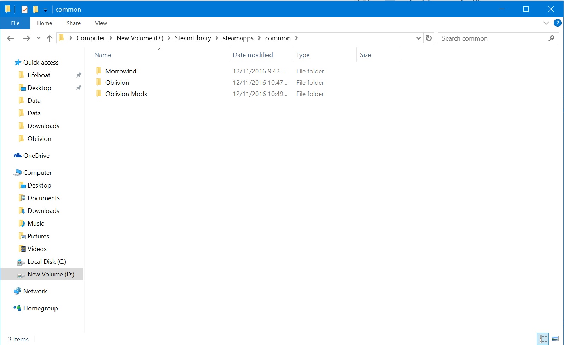Screen dimensions: 564x345
Task: Click the Network icon in navigation pane
Action: [x=17, y=291]
